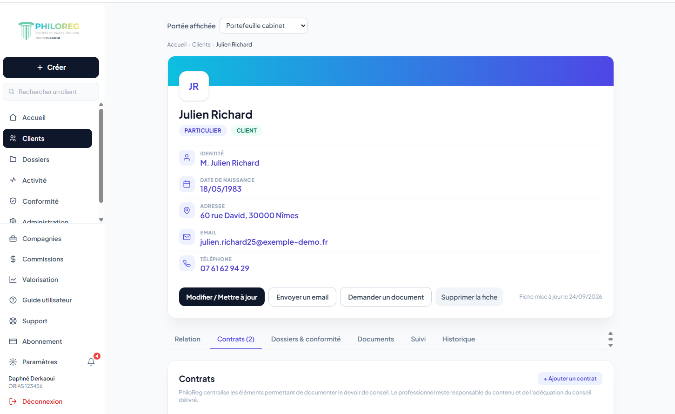Viewport: 675px width, 414px height.
Task: Open Accueil via the home icon
Action: click(13, 118)
